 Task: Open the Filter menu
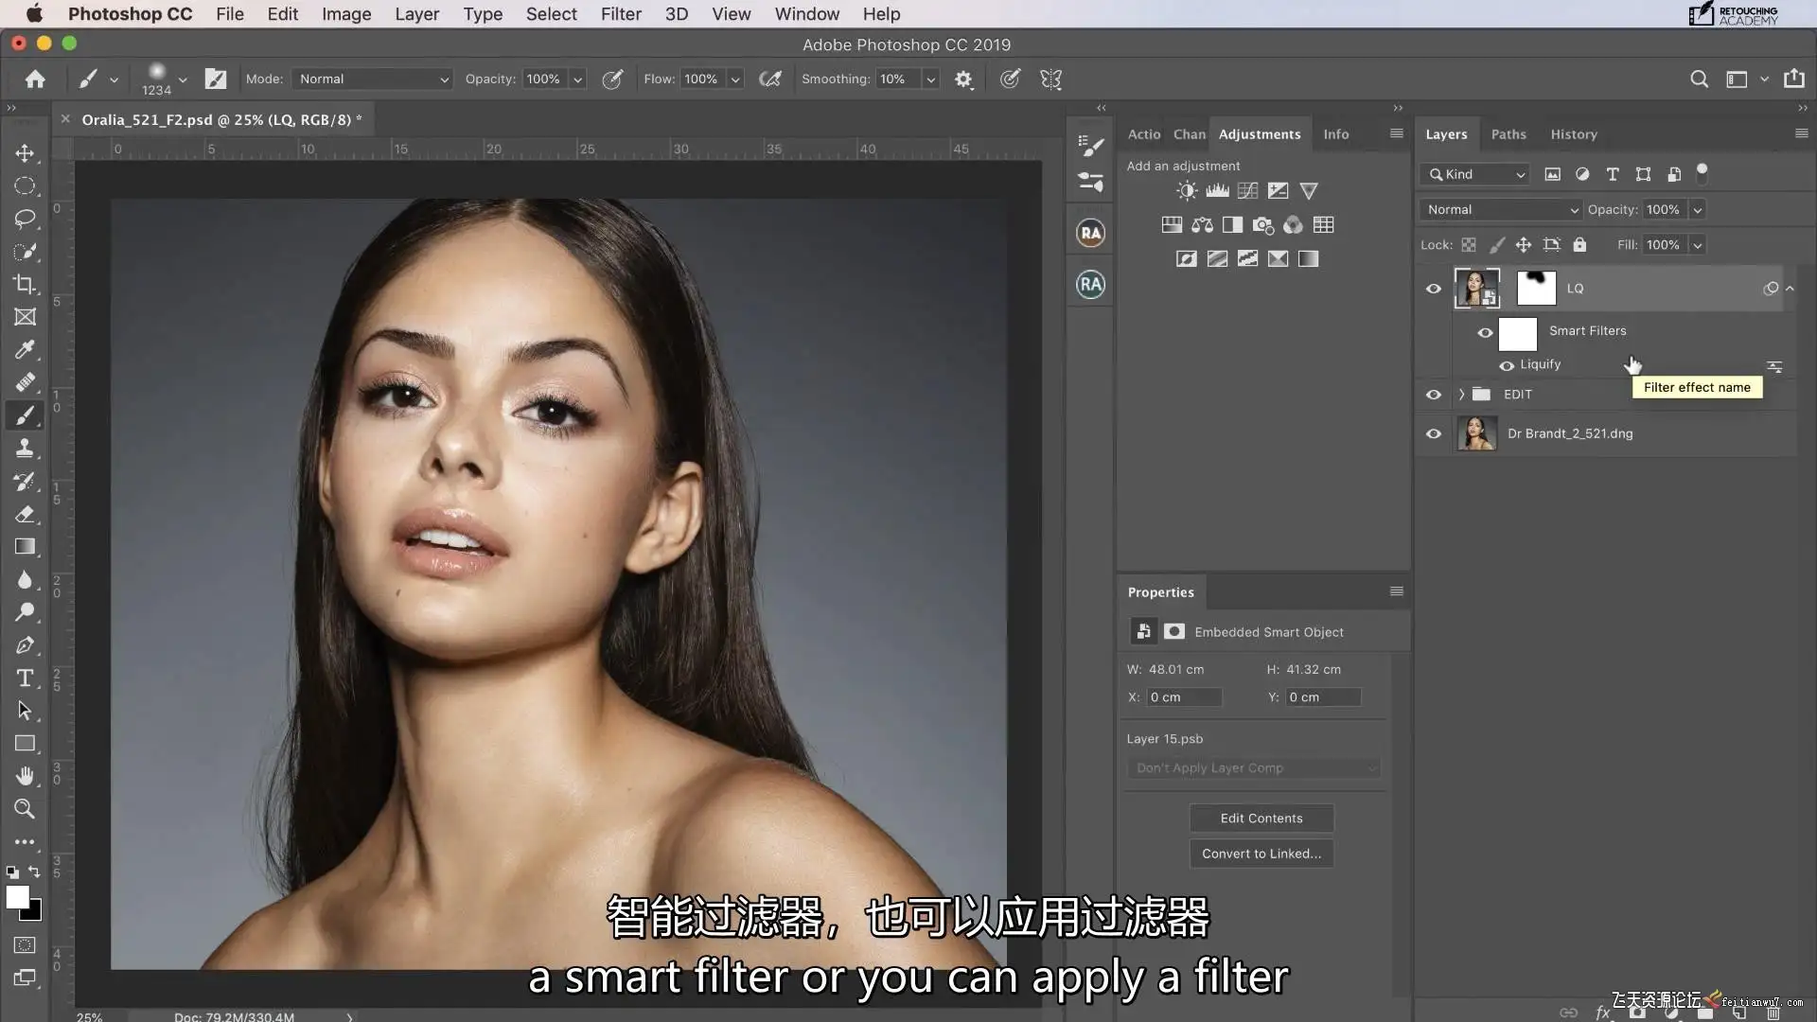(621, 14)
